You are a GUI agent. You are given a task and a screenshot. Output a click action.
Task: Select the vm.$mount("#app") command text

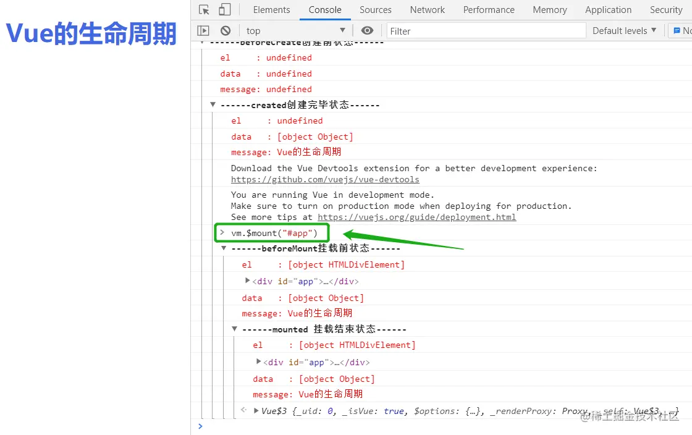[x=274, y=233]
